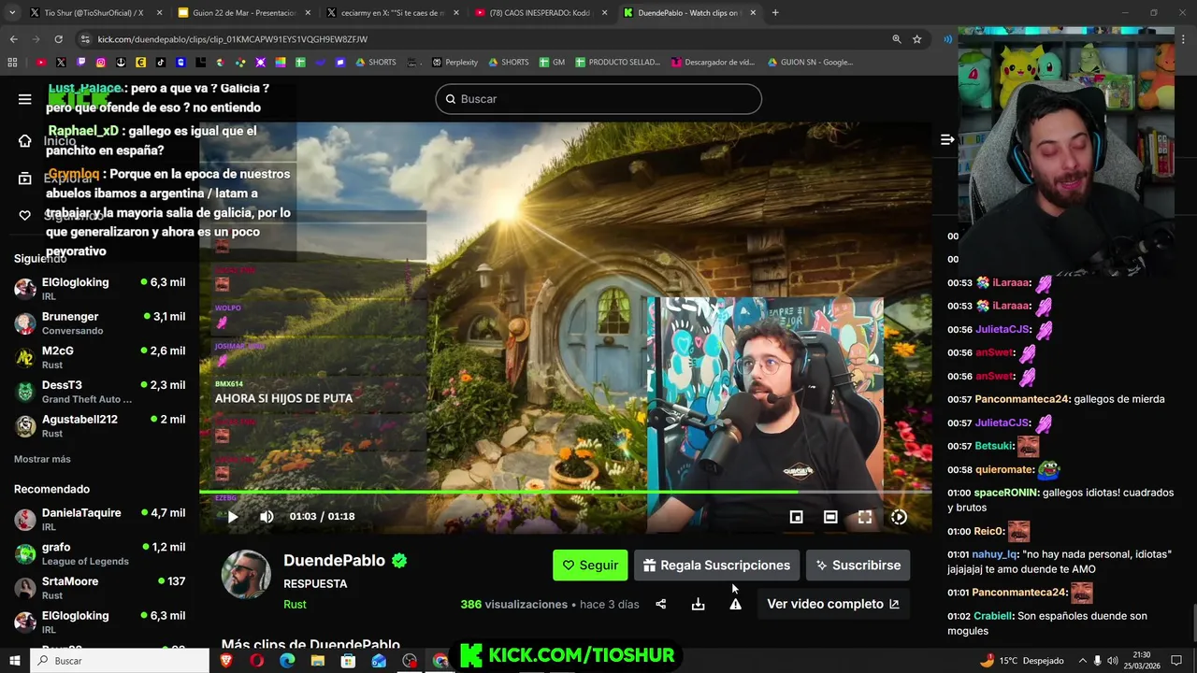Click Crabiell username in chat
Screen dimensions: 1197x673
coord(994,616)
